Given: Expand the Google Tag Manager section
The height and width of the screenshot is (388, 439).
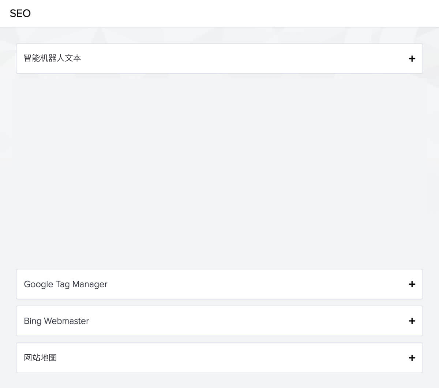Looking at the screenshot, I should point(219,284).
